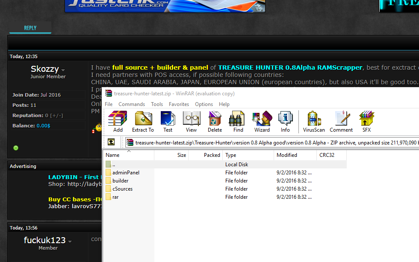Click the WinRAR title bar icon
Viewport: 419px width, 262px height.
pyautogui.click(x=109, y=93)
